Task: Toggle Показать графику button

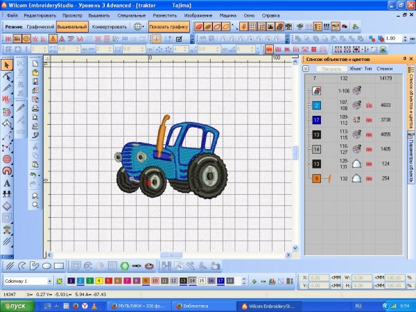Action: pos(169,26)
